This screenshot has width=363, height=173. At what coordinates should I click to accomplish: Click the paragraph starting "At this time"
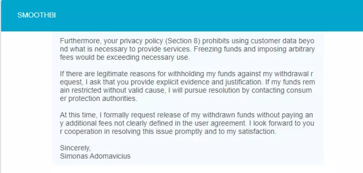[x=187, y=124]
